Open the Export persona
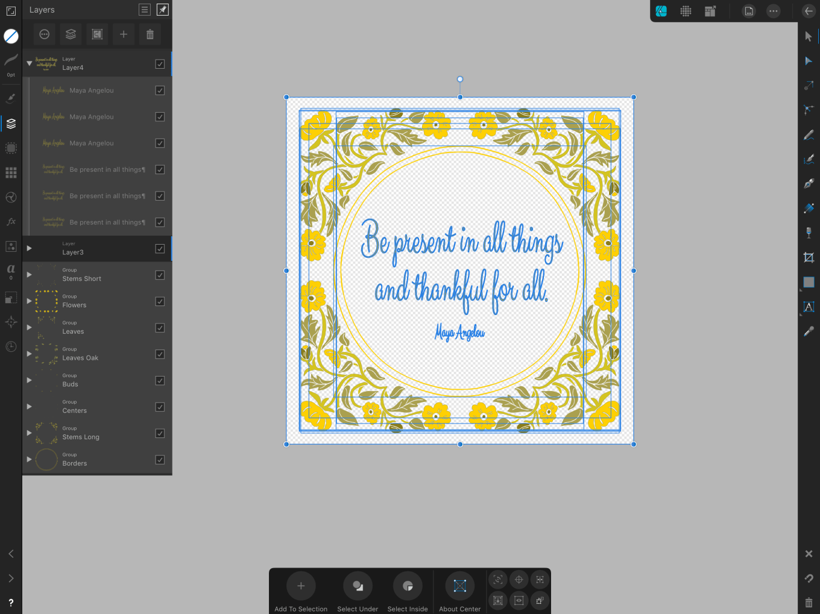The width and height of the screenshot is (820, 614). [x=710, y=11]
